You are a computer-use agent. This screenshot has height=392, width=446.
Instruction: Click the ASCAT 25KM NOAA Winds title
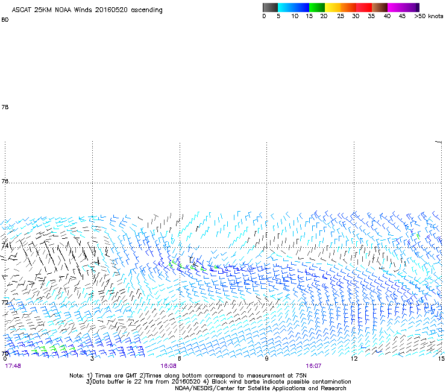pyautogui.click(x=87, y=10)
